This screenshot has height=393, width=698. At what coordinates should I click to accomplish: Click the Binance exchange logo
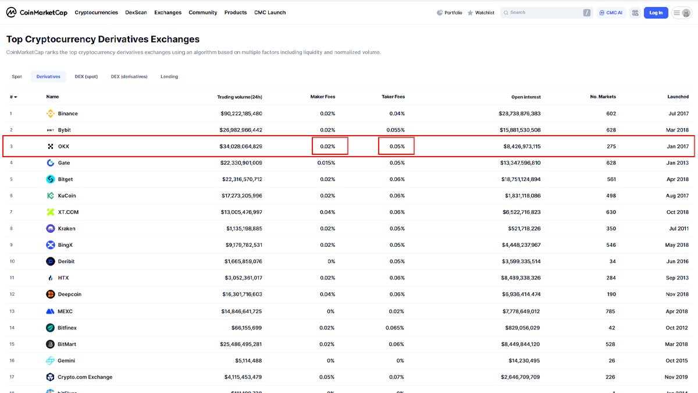coord(51,114)
